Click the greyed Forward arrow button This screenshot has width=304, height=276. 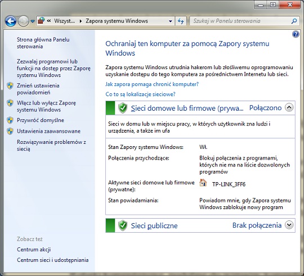pos(23,21)
